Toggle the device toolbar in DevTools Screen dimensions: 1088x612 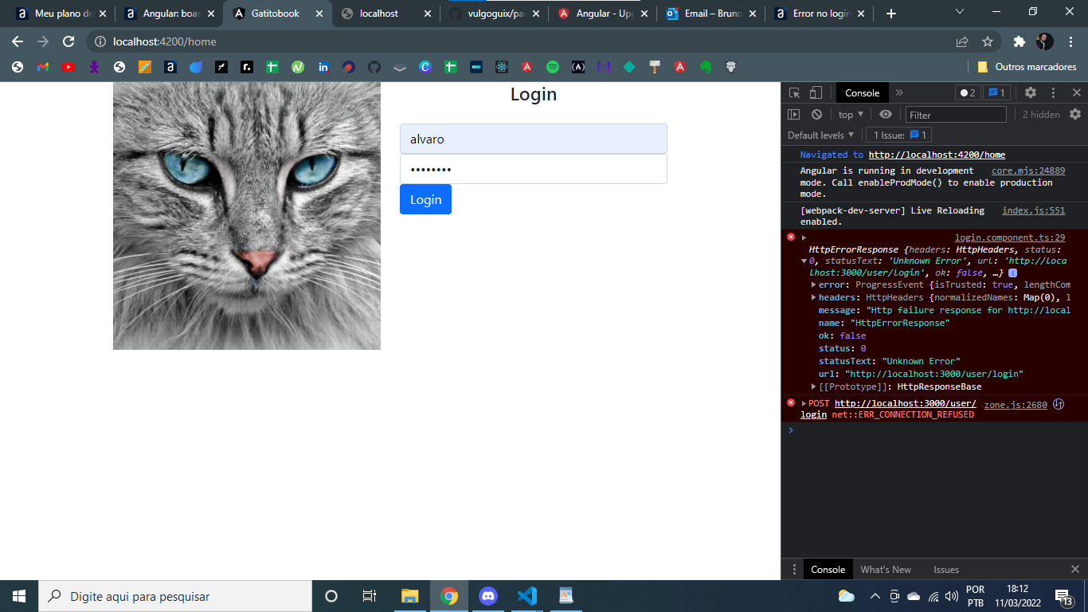[816, 92]
